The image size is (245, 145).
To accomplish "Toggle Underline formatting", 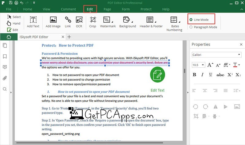I will [211, 75].
